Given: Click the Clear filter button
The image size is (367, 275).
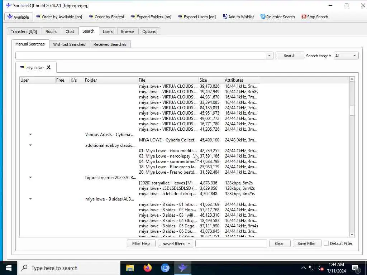Looking at the screenshot, I should click(280, 243).
